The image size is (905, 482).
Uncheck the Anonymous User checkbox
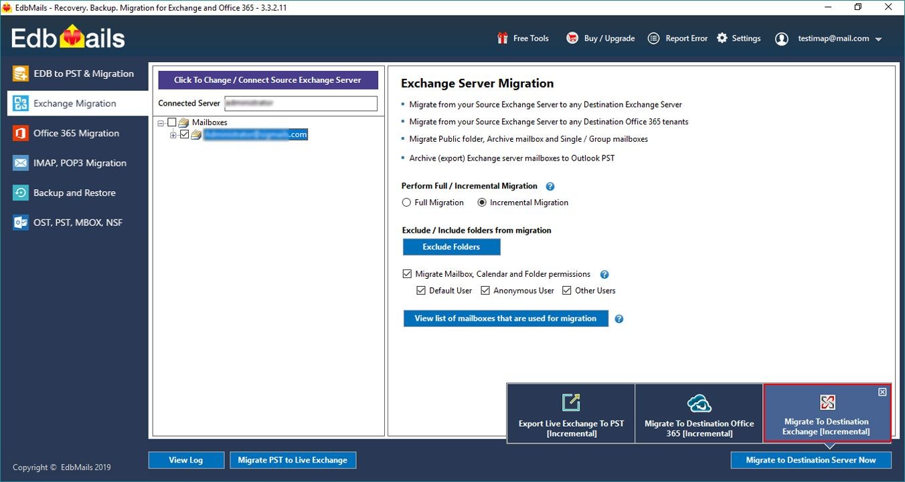tap(485, 291)
